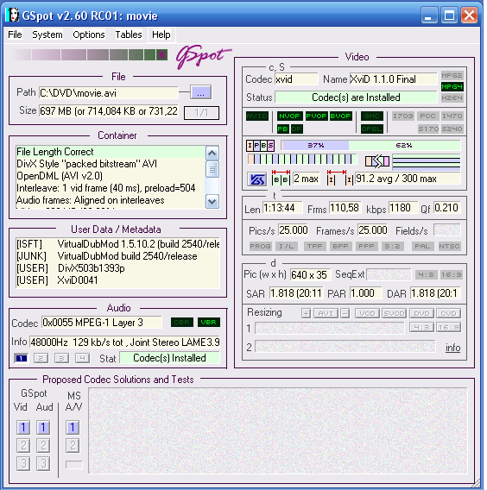Click the blue VSS icon in Video panel
This screenshot has width=487, height=490.
pos(256,179)
